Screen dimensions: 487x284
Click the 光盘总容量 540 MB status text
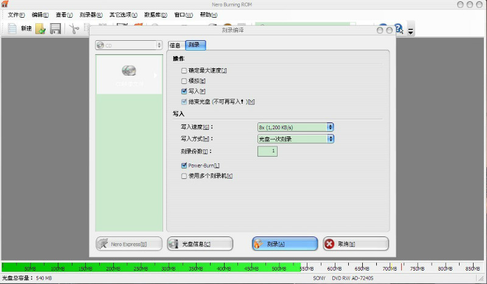coord(27,278)
